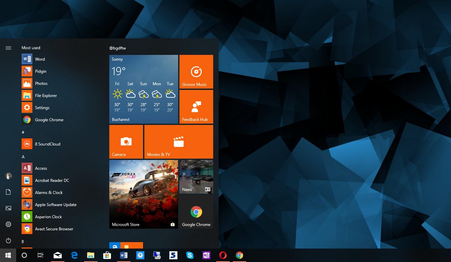Click the A letter header in app list
The image size is (451, 262).
click(23, 157)
